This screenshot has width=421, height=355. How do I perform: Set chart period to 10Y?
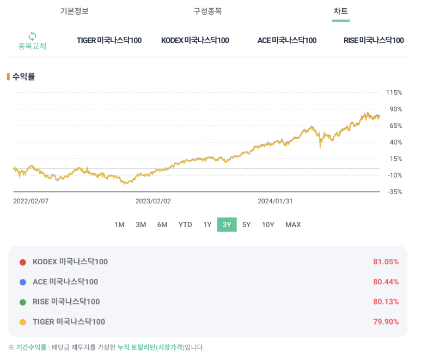pos(268,225)
